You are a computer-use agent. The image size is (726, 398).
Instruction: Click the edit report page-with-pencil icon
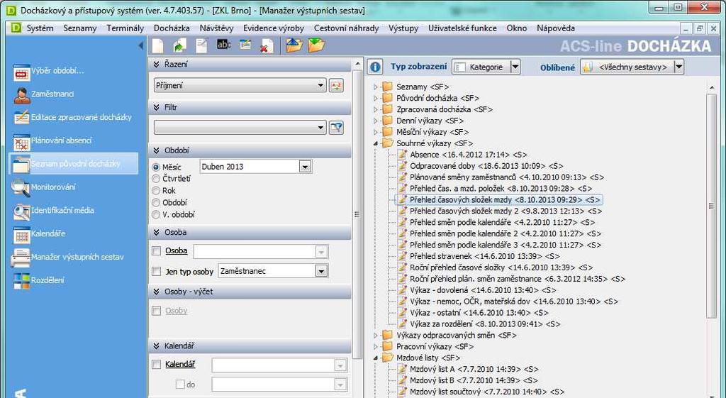[x=201, y=45]
